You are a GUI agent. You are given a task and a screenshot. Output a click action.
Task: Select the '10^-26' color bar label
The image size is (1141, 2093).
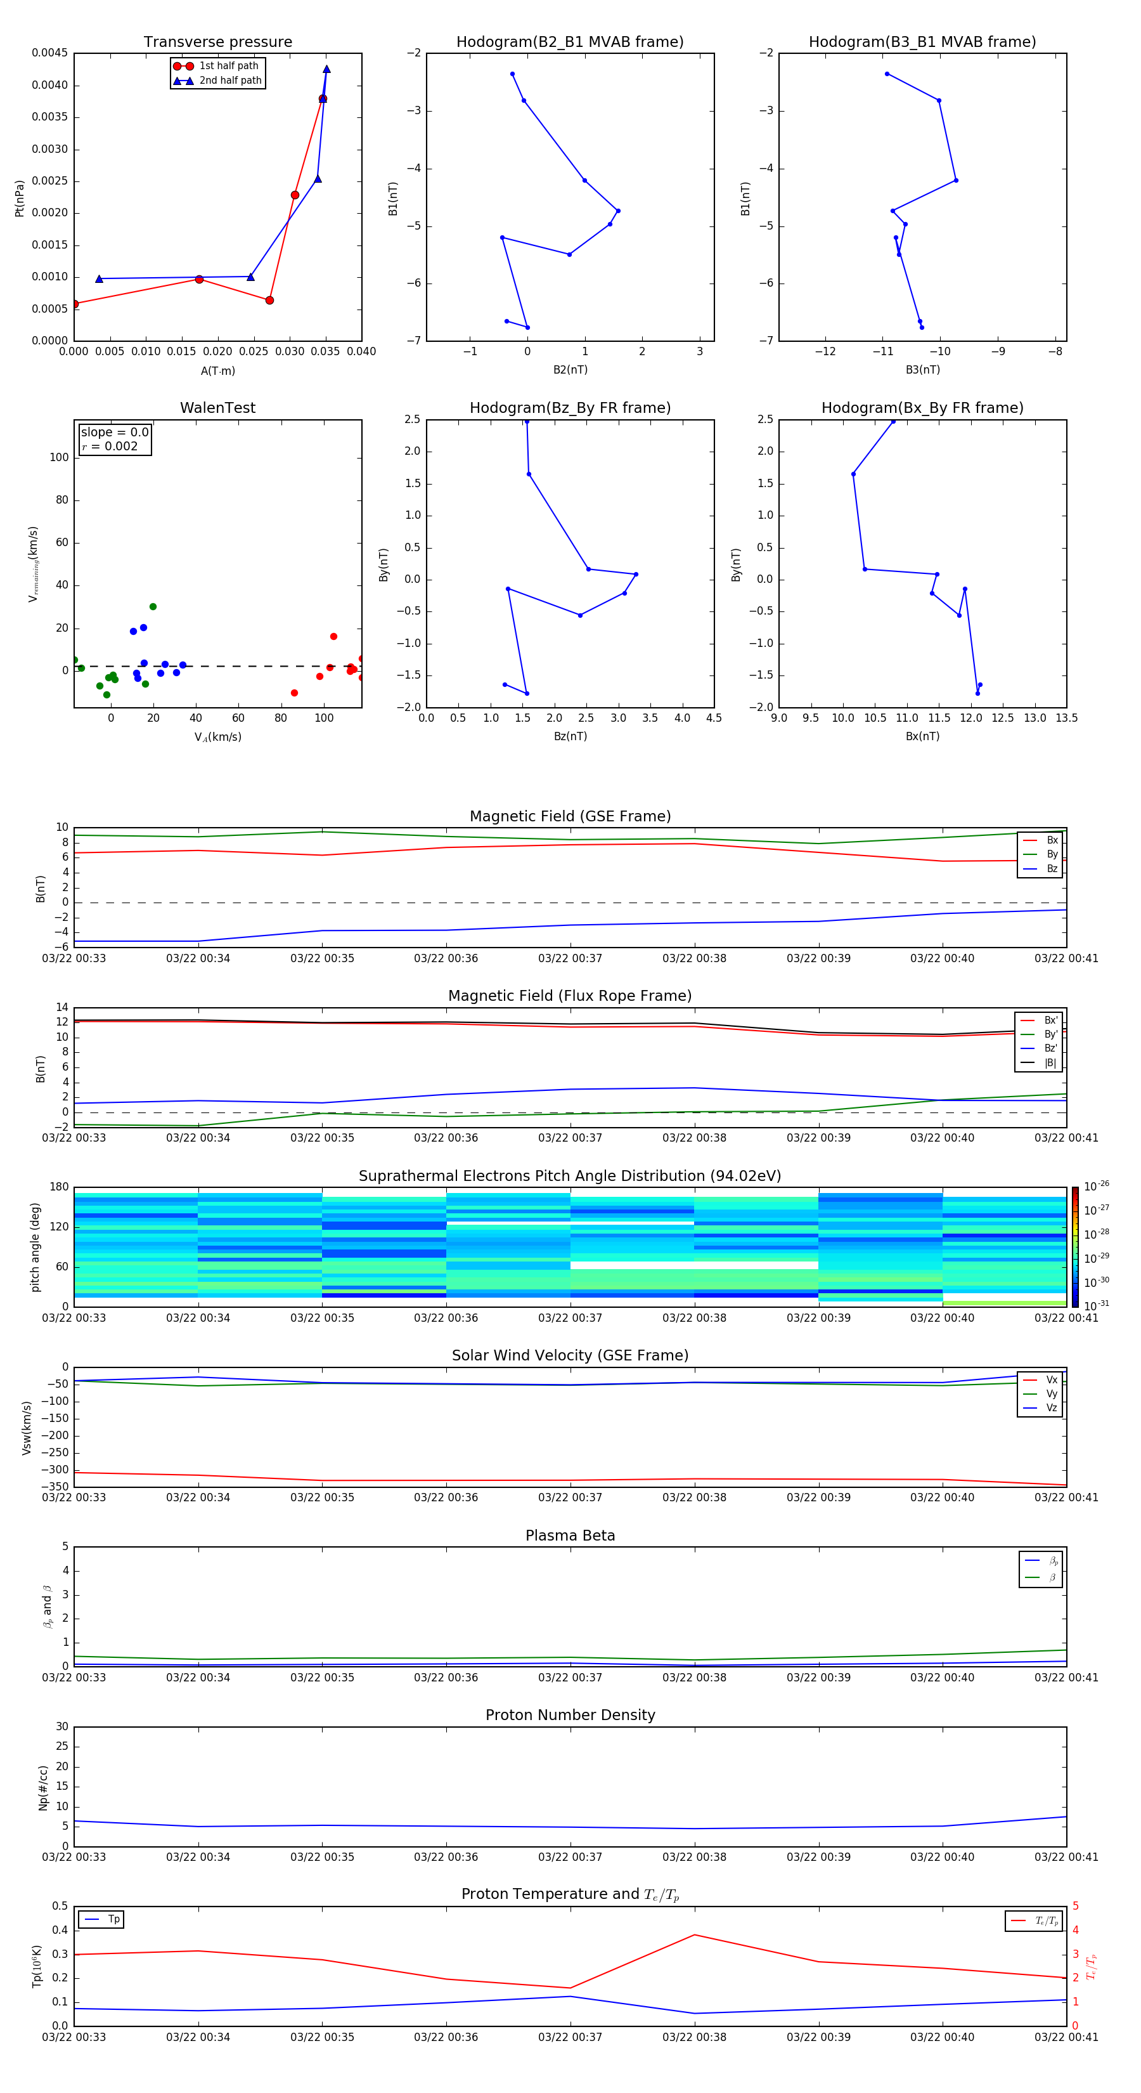coord(1097,1186)
